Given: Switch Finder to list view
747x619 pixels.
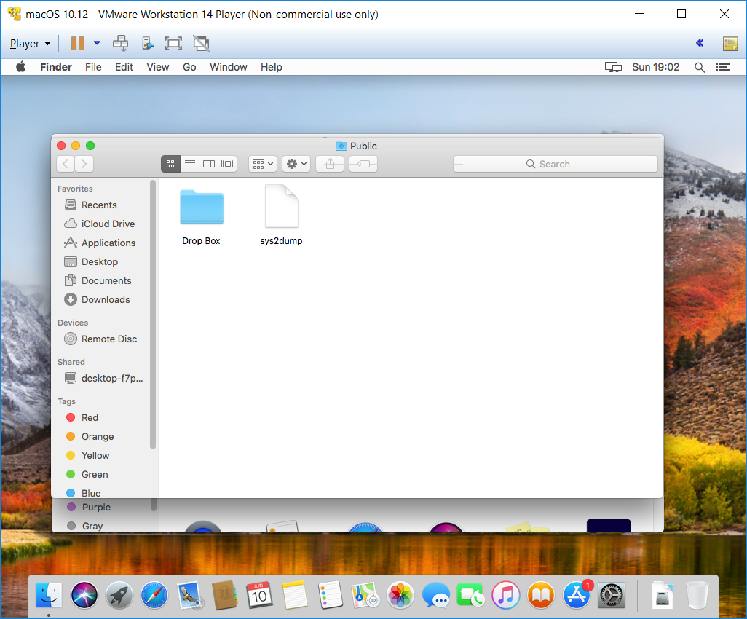Looking at the screenshot, I should tap(189, 164).
